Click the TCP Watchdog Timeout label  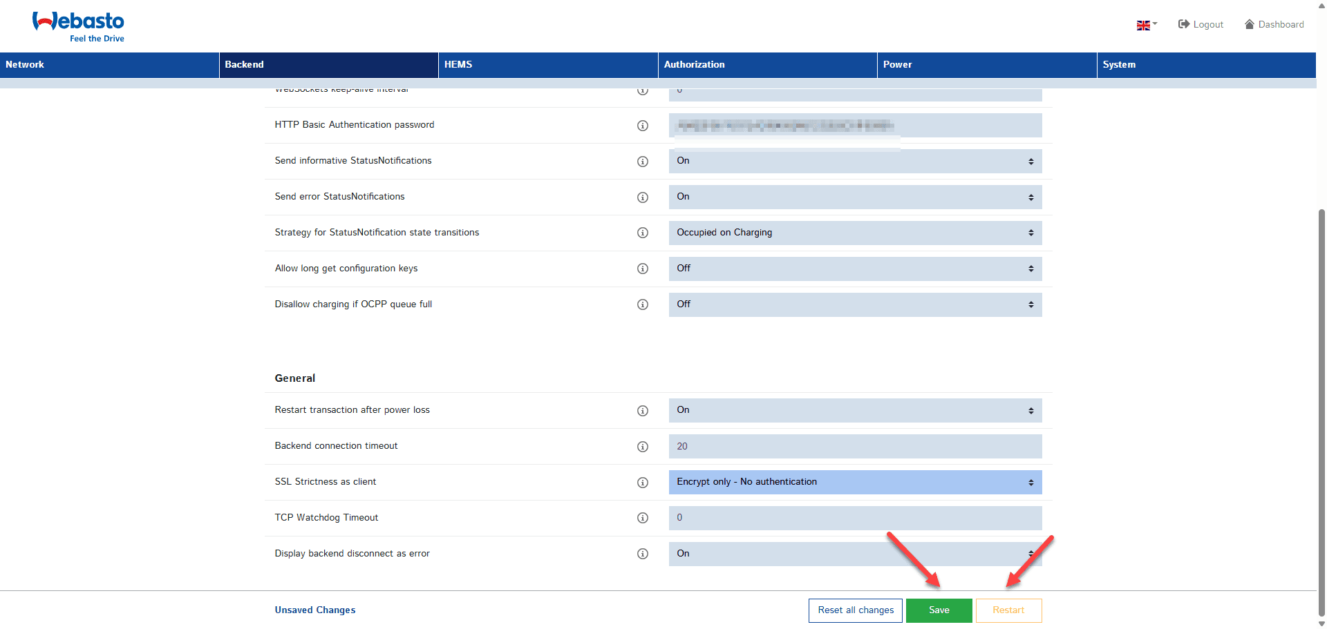click(x=326, y=518)
